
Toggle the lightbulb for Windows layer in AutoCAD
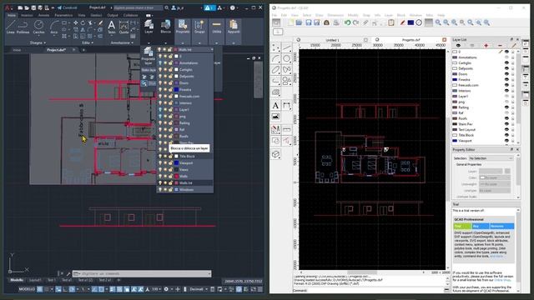[x=160, y=189]
